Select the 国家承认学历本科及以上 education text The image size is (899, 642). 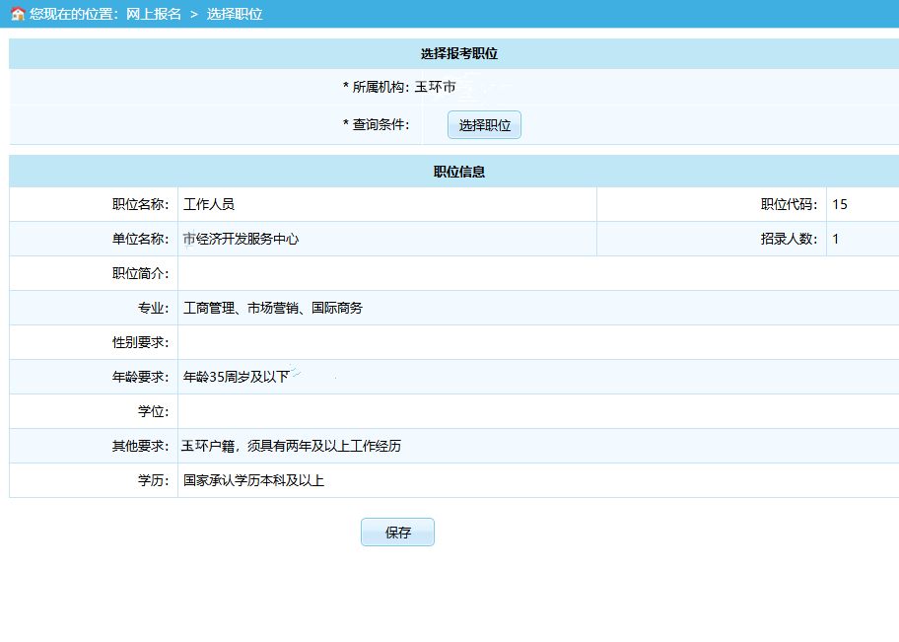click(253, 481)
